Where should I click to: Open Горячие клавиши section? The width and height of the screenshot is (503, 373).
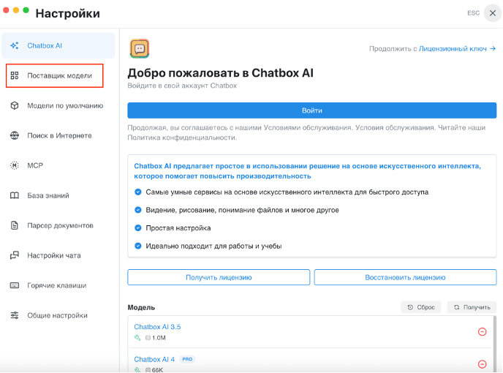[58, 285]
